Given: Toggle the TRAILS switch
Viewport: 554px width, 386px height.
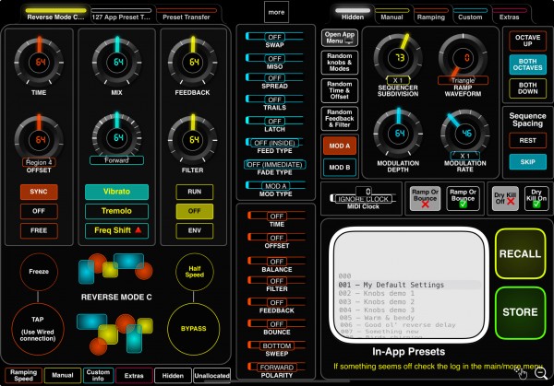Looking at the screenshot, I should coord(274,99).
